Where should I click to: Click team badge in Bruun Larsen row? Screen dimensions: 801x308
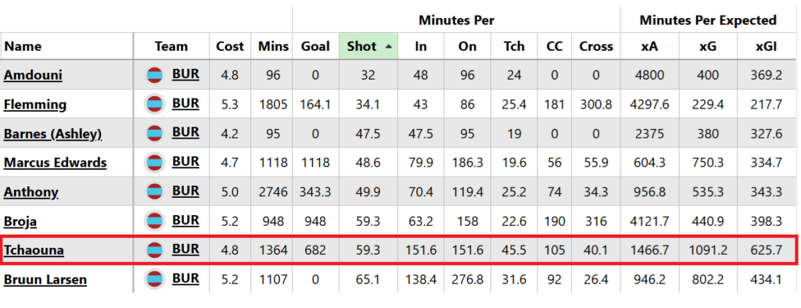[154, 279]
